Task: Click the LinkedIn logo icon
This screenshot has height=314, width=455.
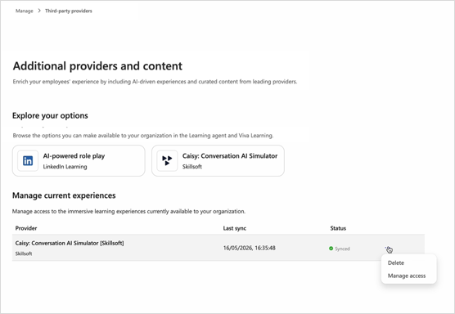Action: click(28, 160)
